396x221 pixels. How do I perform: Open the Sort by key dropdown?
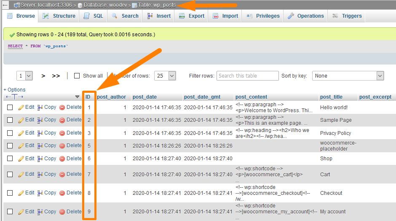(x=348, y=76)
